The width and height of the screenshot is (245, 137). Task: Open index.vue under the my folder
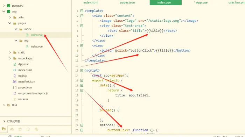click(36, 46)
